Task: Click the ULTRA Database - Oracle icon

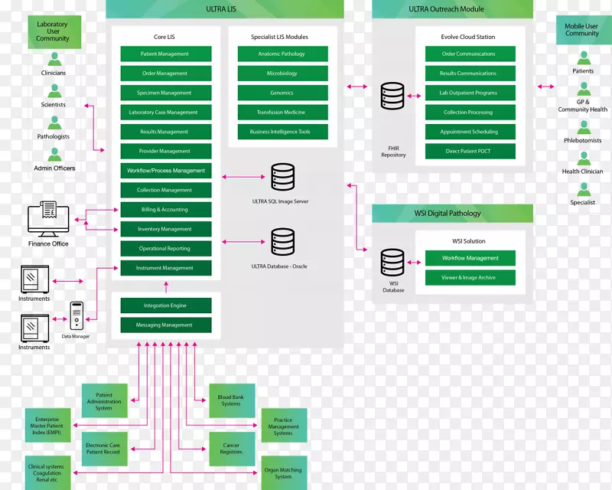Action: [283, 242]
